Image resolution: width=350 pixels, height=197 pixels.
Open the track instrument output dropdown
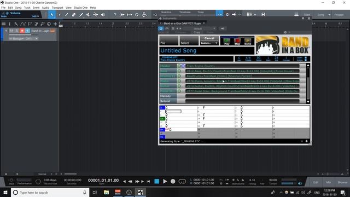pos(16,39)
